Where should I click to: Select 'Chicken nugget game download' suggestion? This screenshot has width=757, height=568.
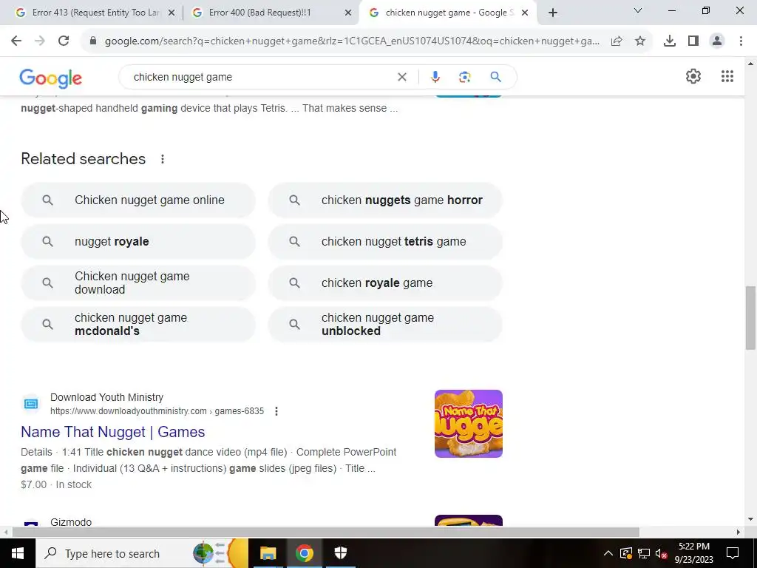(x=138, y=283)
